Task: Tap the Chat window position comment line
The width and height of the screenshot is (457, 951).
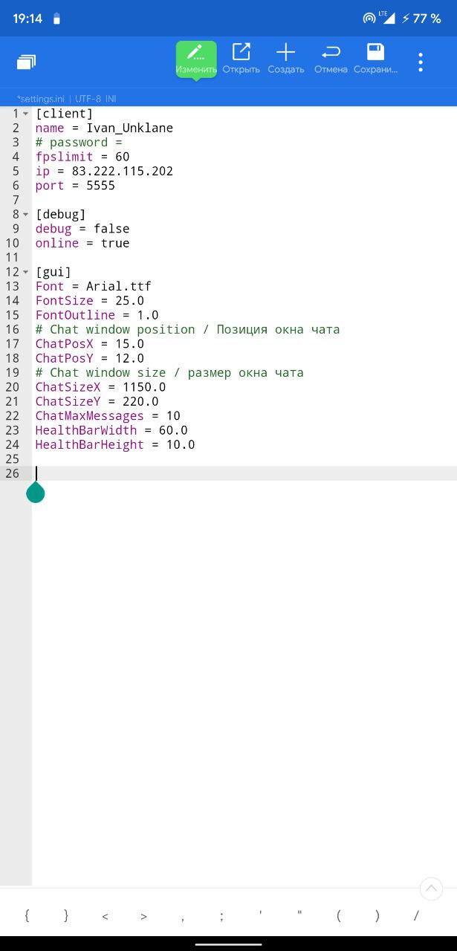Action: [x=187, y=329]
